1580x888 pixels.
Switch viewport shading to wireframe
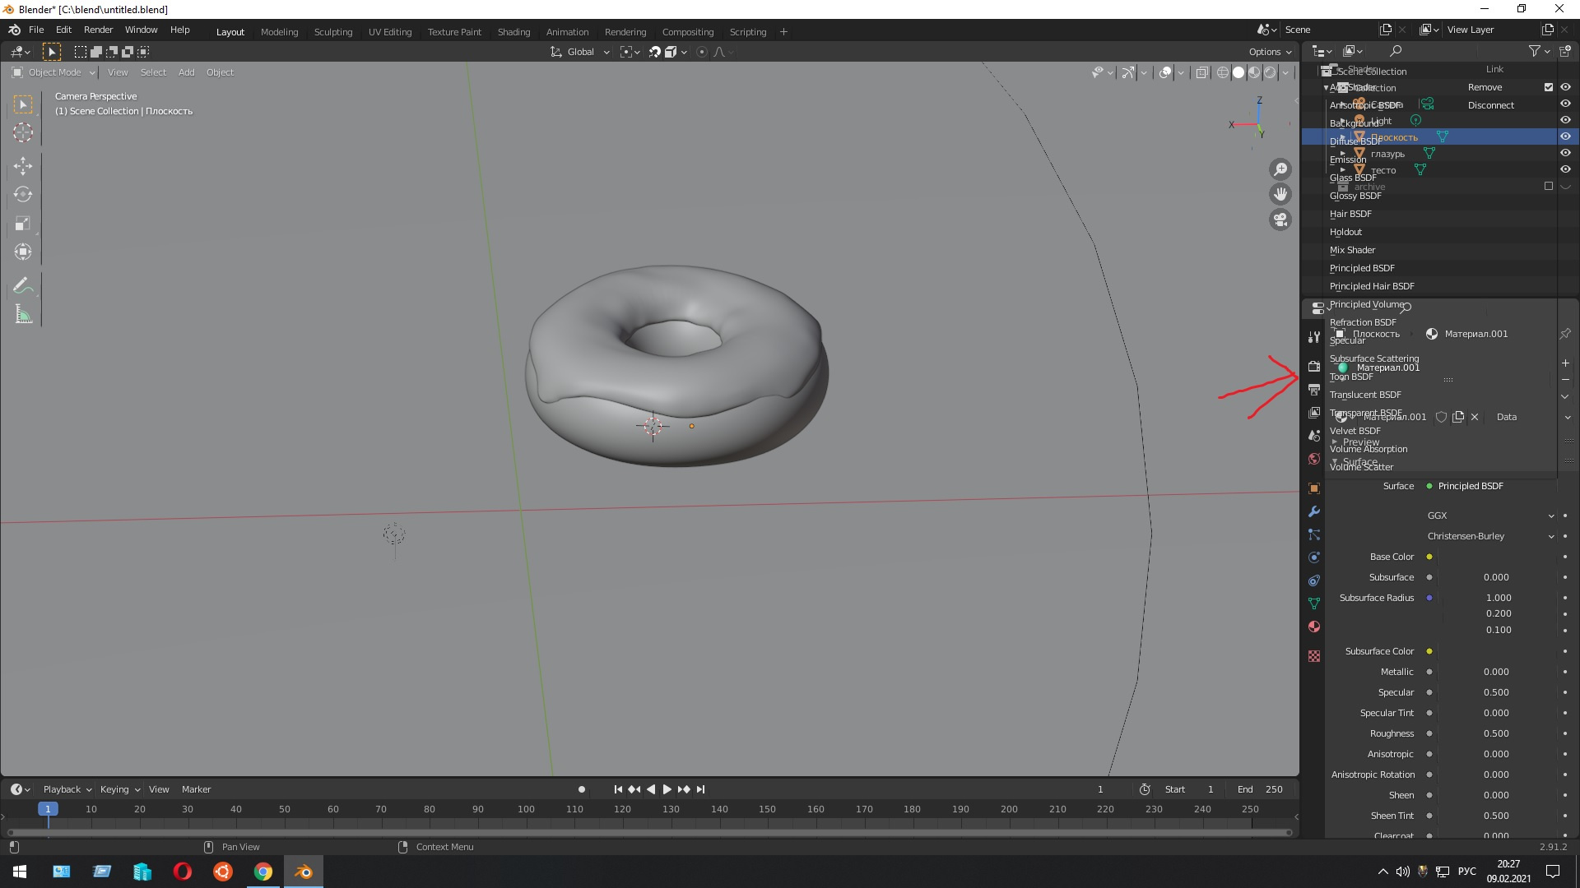[1223, 72]
